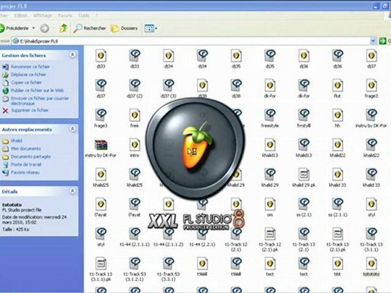
Task: Select the t1-Track 53 (3.1.2.1) audio file
Action: pyautogui.click(x=135, y=269)
